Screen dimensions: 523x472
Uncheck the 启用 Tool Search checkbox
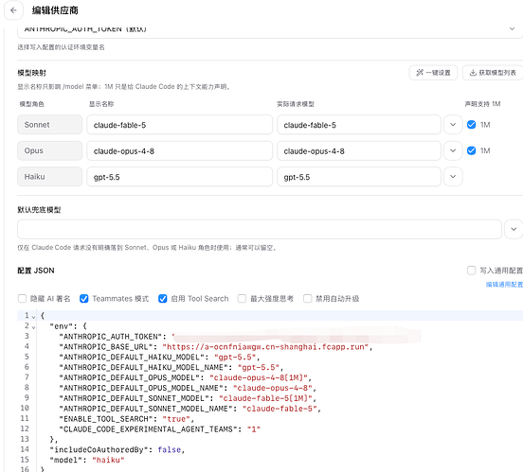pos(162,299)
